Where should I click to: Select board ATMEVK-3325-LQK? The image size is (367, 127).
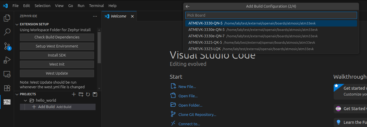tap(271, 49)
